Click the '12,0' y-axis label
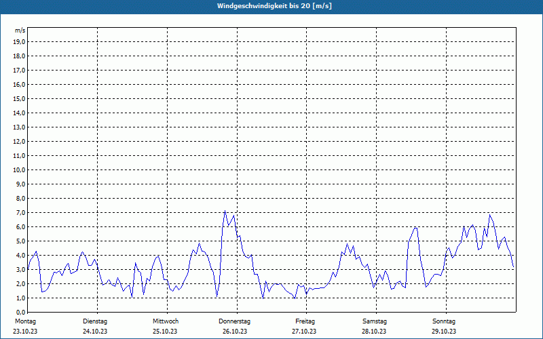543x339 pixels. 18,142
